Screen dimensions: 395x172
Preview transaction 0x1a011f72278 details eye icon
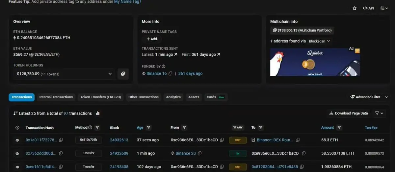coord(17,140)
